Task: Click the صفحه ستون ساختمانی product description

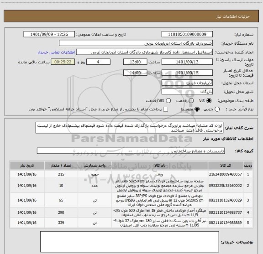Action: [160, 186]
